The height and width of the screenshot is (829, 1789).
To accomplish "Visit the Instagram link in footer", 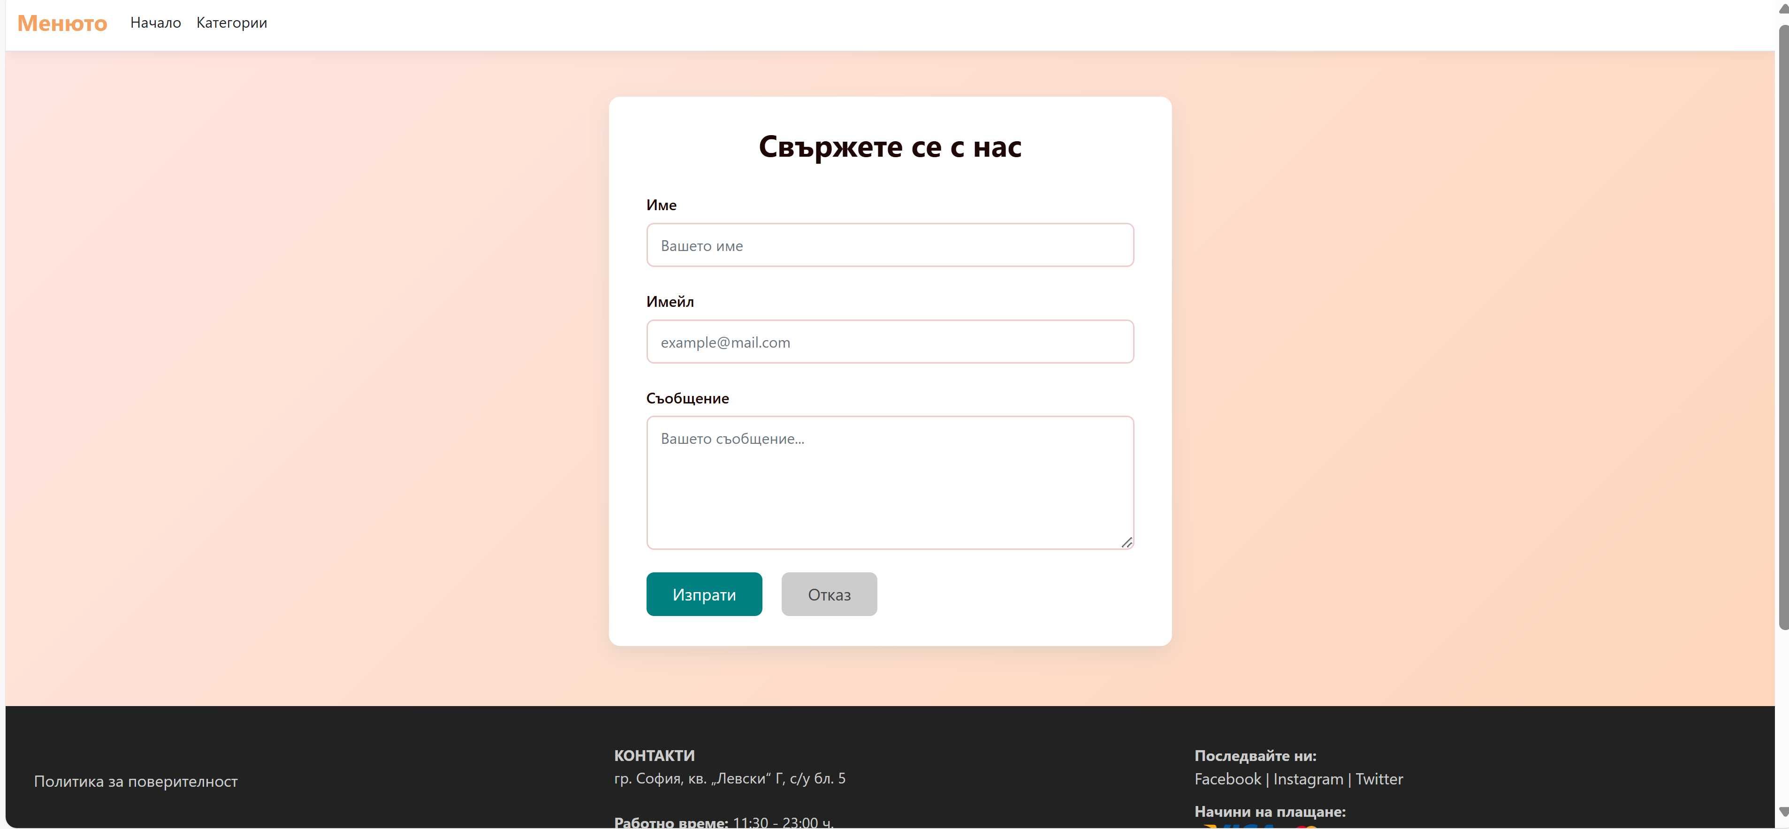I will tap(1309, 779).
